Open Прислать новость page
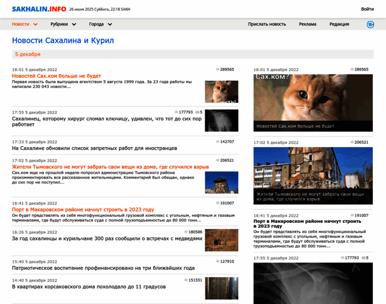The height and width of the screenshot is (304, 386). [x=267, y=24]
